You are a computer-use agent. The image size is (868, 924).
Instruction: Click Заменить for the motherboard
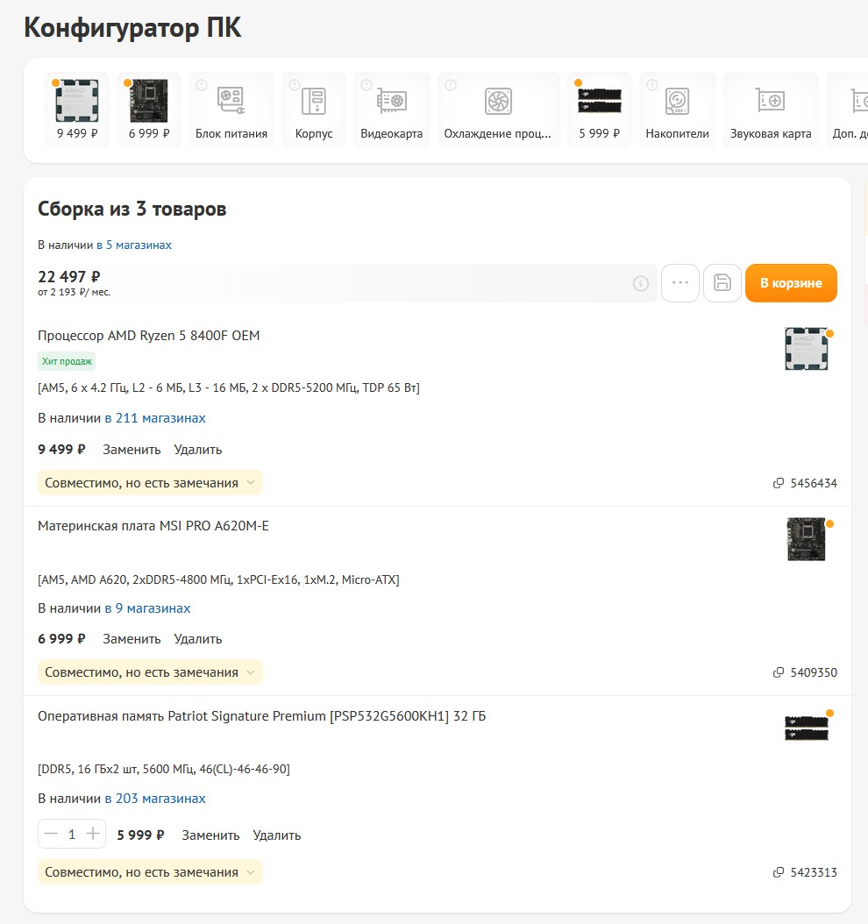coord(132,639)
